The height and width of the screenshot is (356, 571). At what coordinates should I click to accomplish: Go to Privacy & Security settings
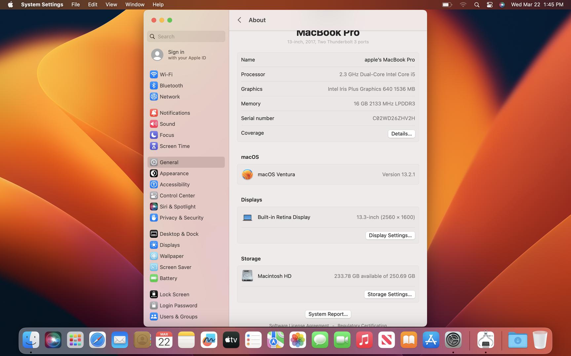181,218
